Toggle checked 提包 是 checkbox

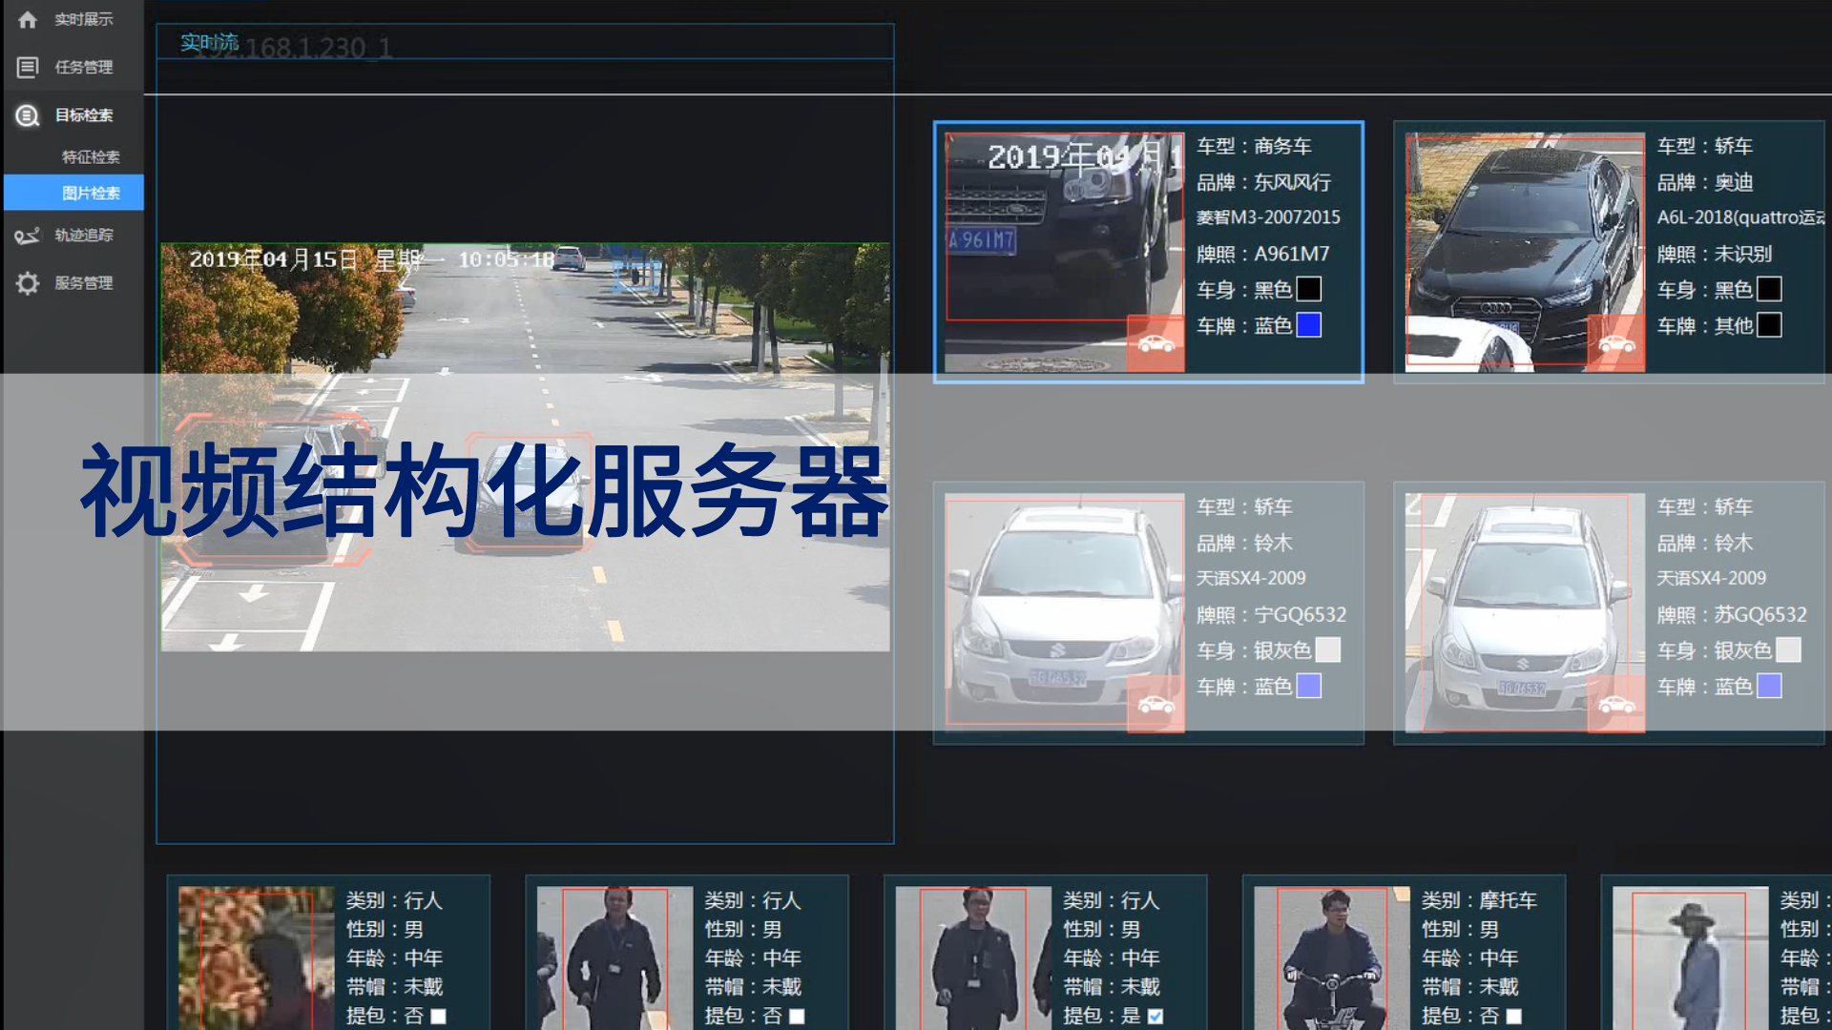[1155, 1017]
